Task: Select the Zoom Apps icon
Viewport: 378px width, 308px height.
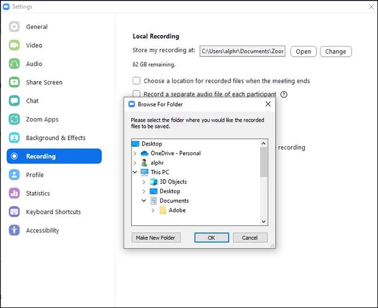Action: pos(14,119)
